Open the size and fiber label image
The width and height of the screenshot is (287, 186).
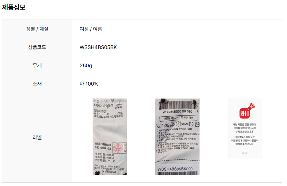tap(109, 137)
